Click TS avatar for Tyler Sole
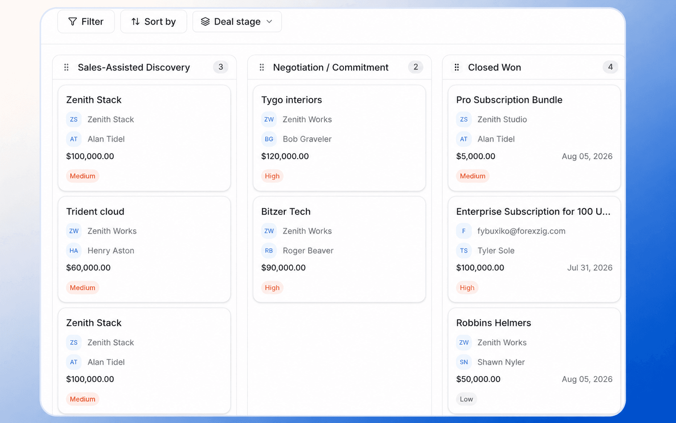The image size is (676, 423). [464, 251]
